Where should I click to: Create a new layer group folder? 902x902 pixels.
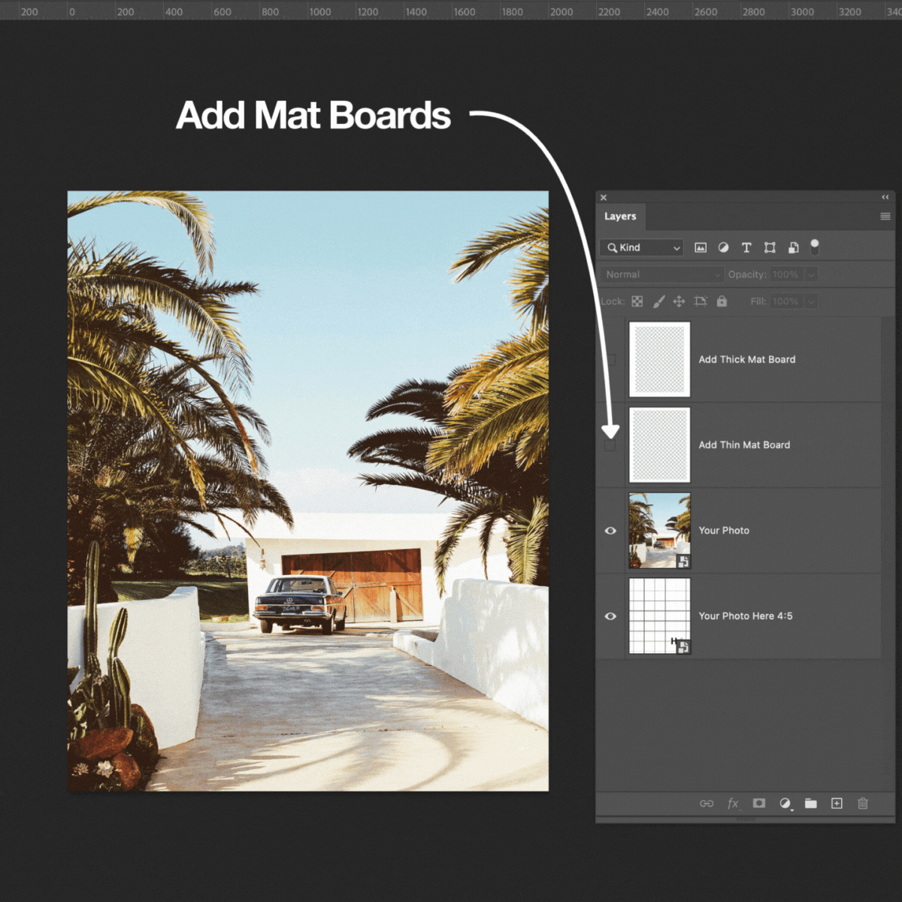810,804
